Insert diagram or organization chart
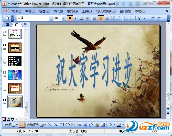Image resolution: width=172 pixels, height=136 pixels. tap(91, 125)
